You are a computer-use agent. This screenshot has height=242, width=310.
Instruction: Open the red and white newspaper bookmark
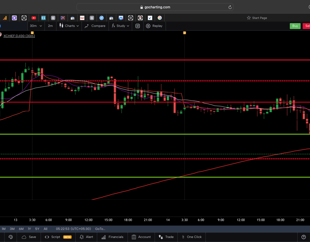coord(82,18)
